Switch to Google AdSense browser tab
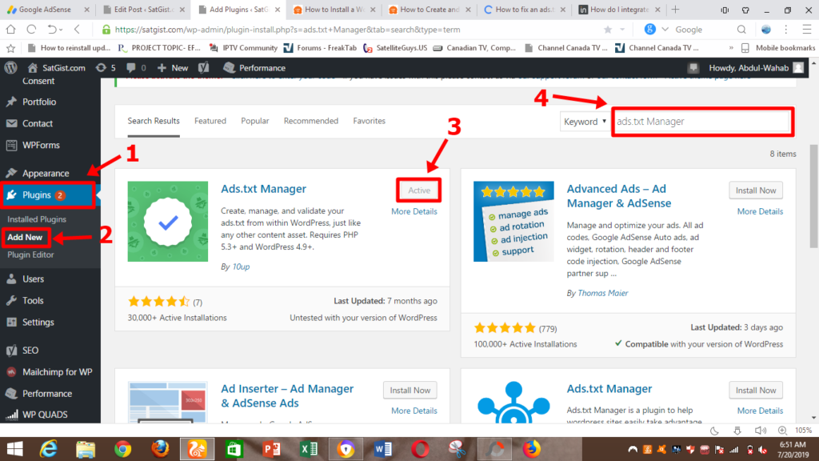Viewport: 819px width, 461px height. tap(47, 10)
